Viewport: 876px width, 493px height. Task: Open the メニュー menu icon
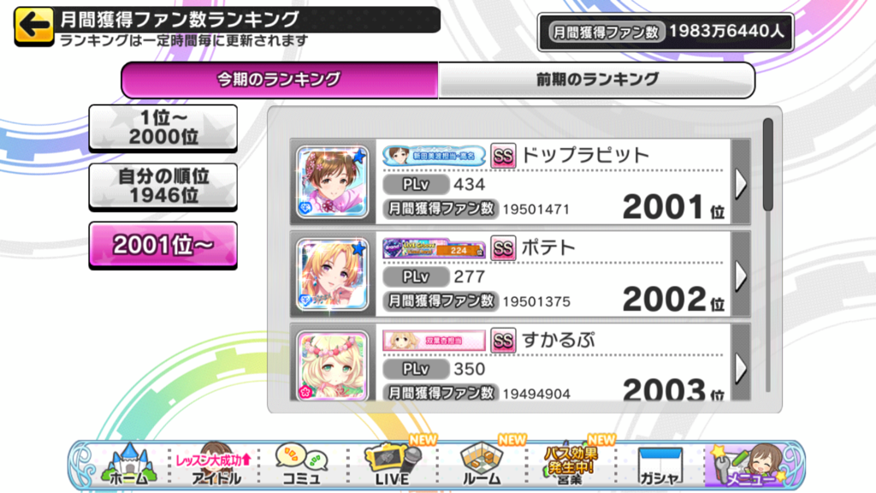(x=749, y=463)
